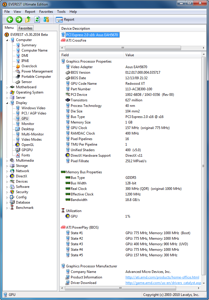
Task: Expand the Multimedia tree node
Action: pos(7,161)
